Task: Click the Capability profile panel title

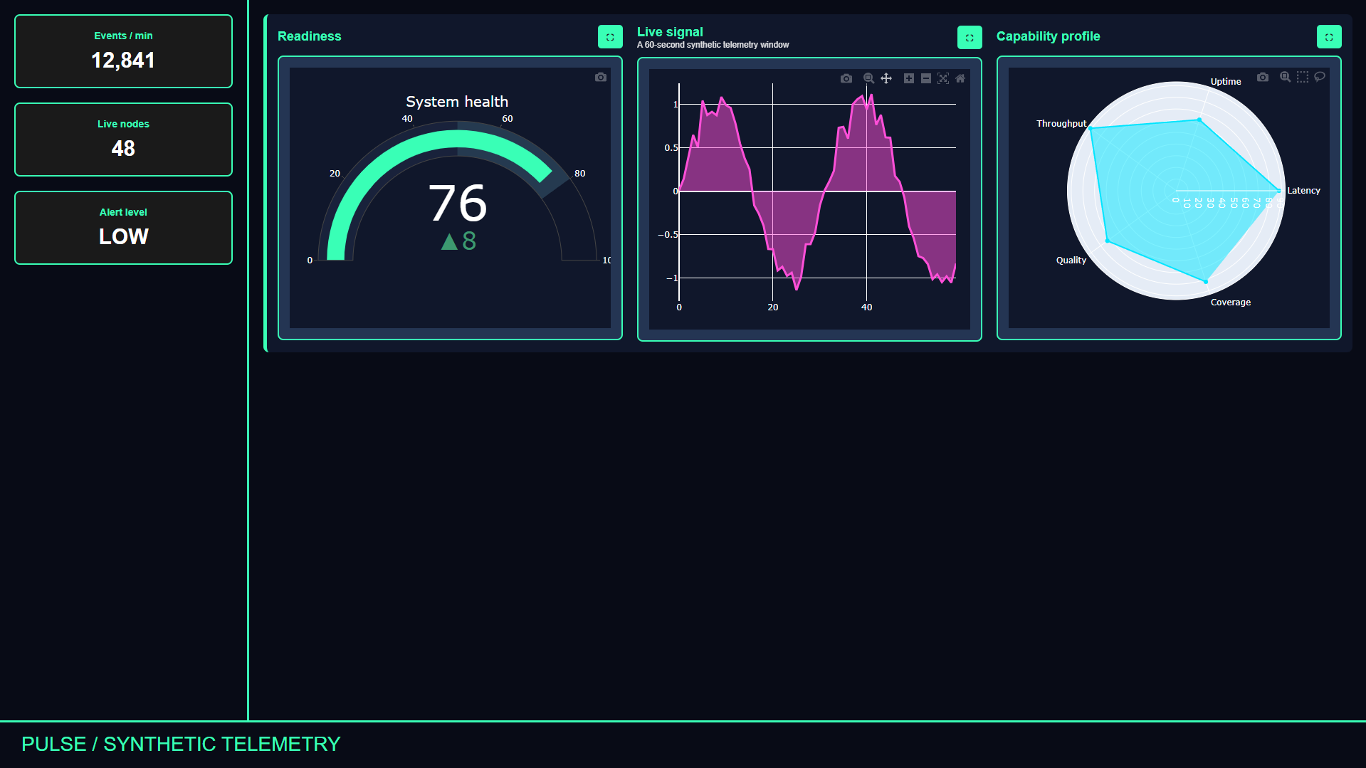Action: 1048,36
